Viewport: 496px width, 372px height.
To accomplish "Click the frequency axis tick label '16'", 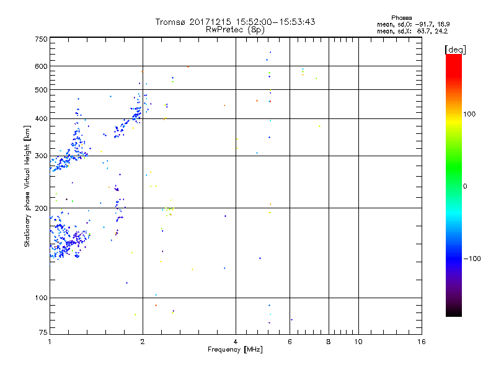I will (x=422, y=342).
